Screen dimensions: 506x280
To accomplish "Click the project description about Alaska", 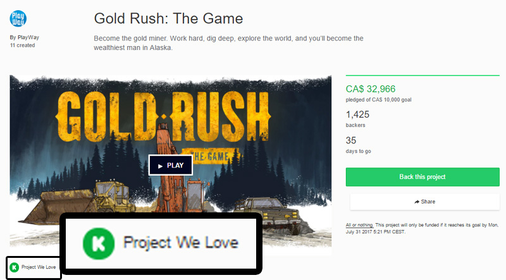I will (x=228, y=43).
